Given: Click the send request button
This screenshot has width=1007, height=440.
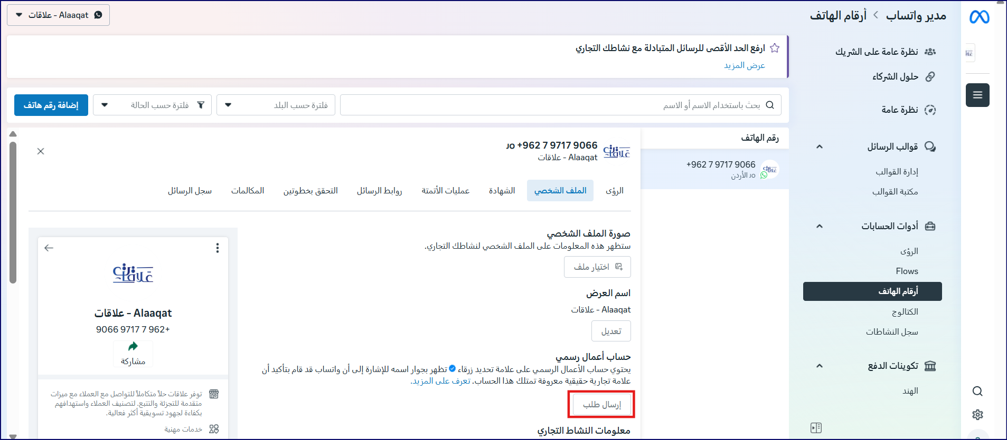Looking at the screenshot, I should [x=601, y=405].
